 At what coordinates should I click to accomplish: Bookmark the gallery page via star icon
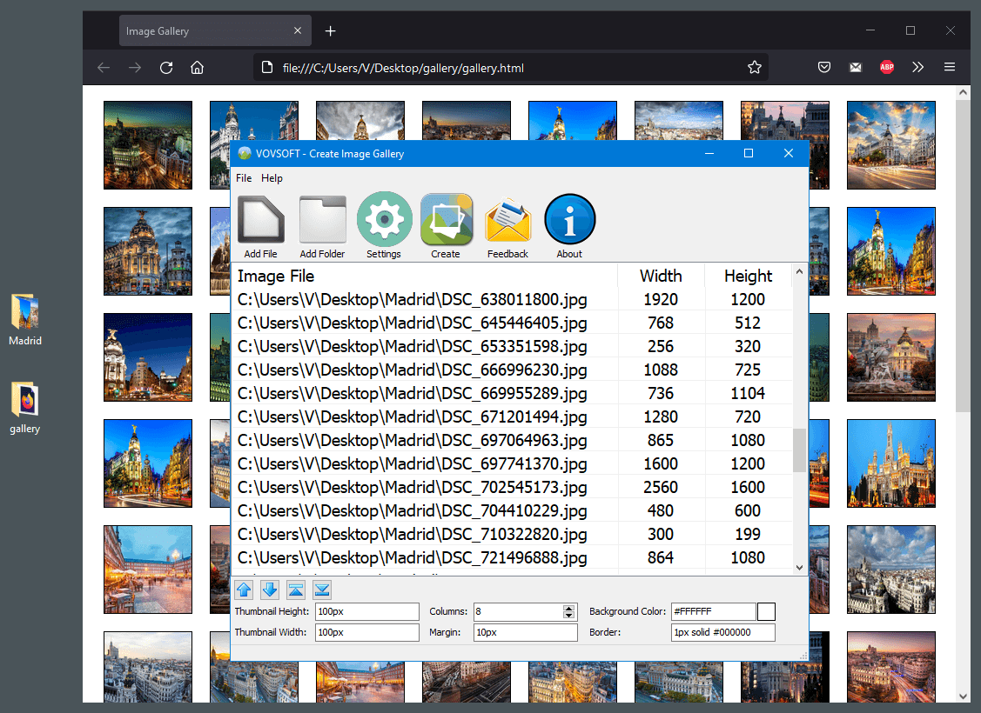[755, 67]
